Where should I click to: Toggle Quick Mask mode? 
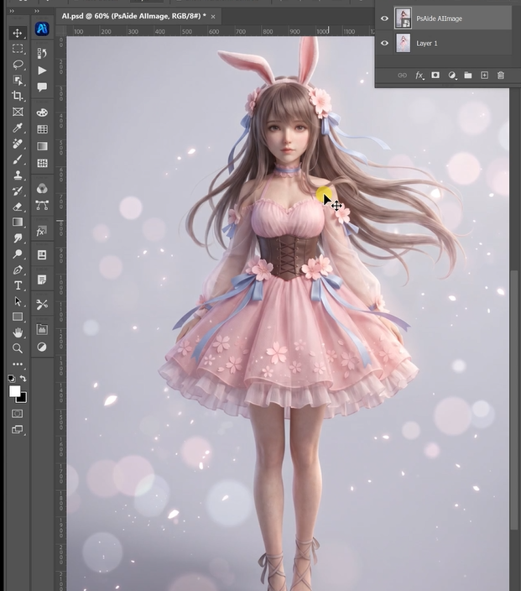[18, 414]
